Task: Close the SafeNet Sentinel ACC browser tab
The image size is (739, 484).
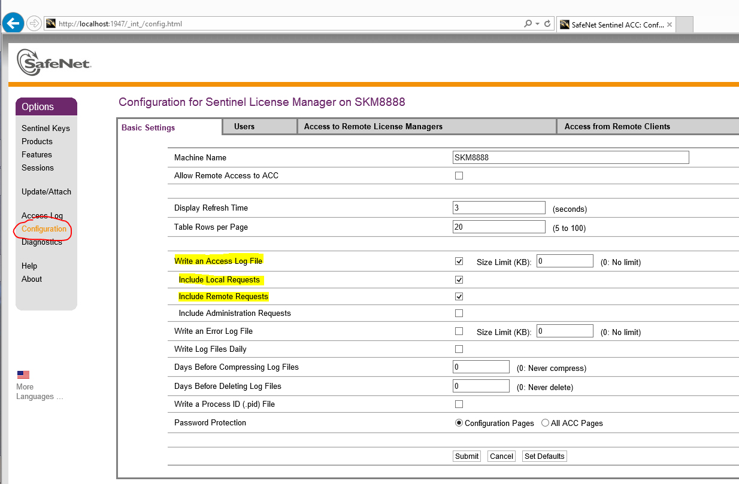Action: 670,25
